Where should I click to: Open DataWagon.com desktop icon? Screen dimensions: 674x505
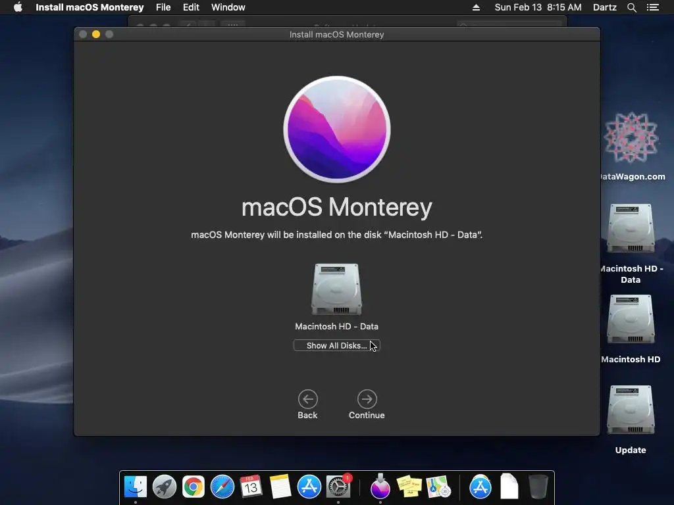point(631,138)
